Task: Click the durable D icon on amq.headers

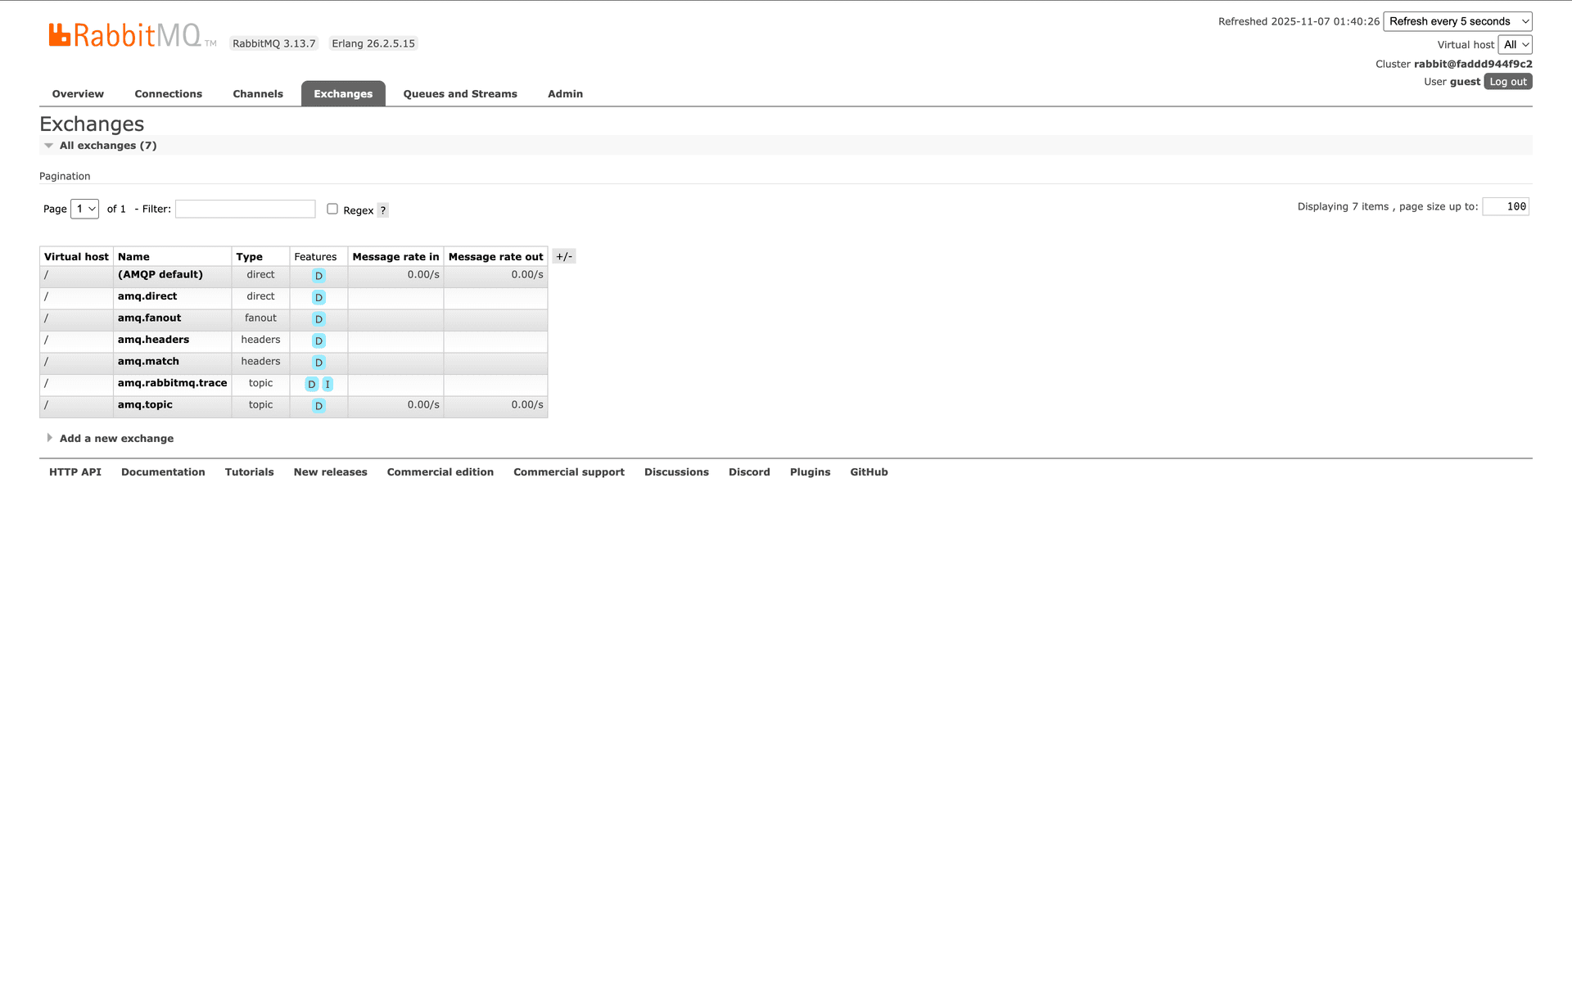Action: pyautogui.click(x=319, y=340)
